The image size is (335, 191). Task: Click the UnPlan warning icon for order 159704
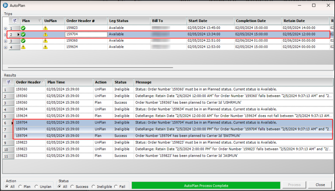45,34
